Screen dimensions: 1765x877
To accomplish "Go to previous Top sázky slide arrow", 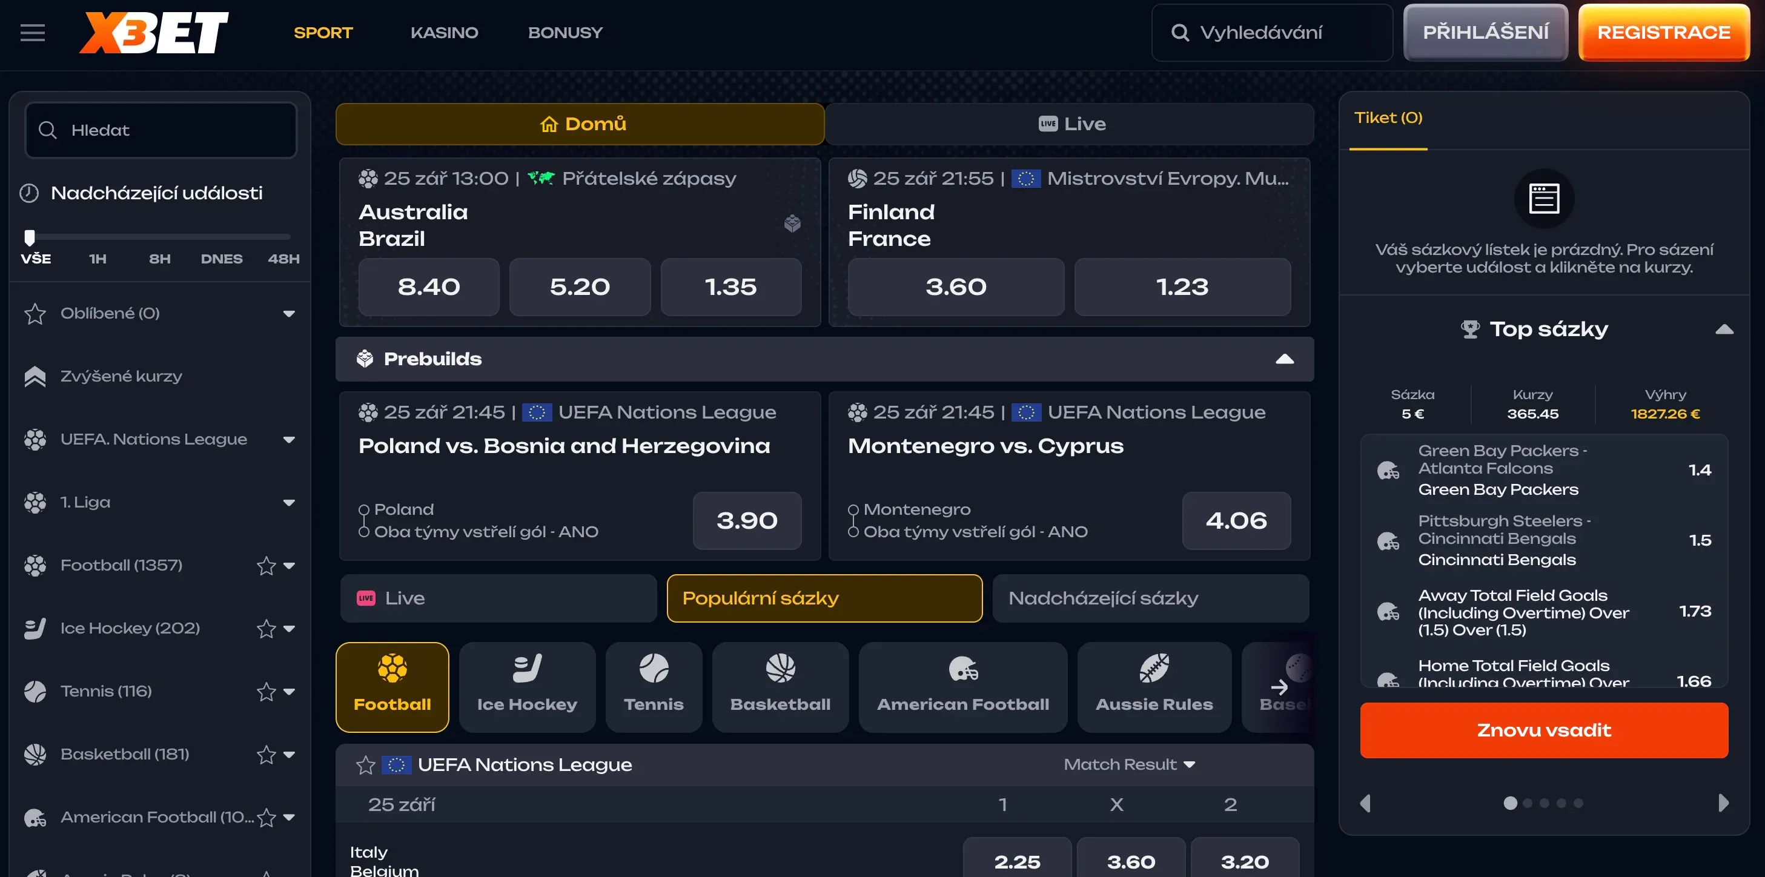I will [x=1365, y=803].
